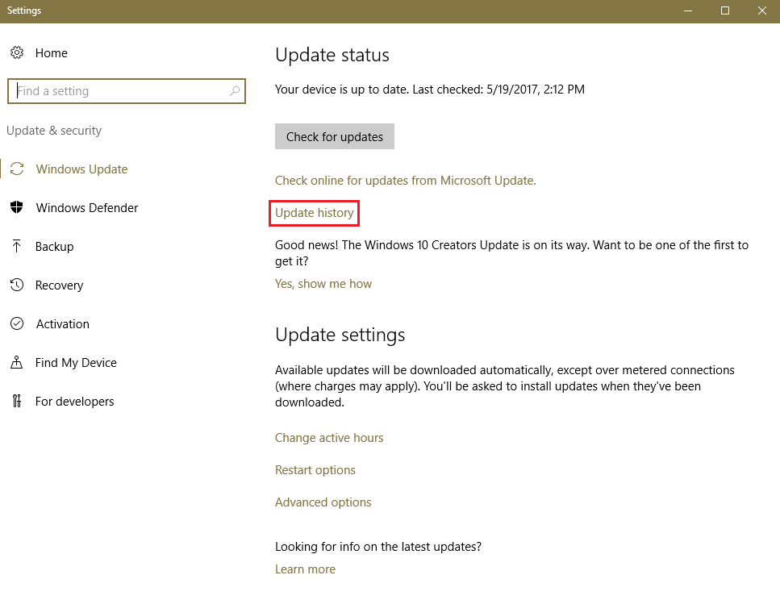Click the Update settings heading
The height and width of the screenshot is (600, 780).
pyautogui.click(x=340, y=335)
